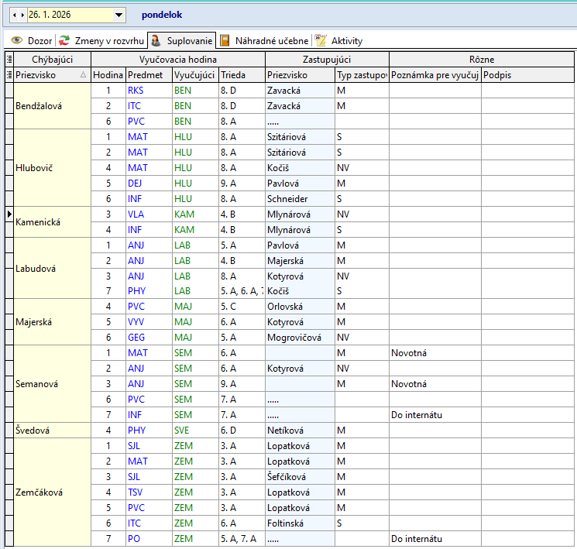Click the Hodina column header
The width and height of the screenshot is (577, 549).
[x=108, y=75]
